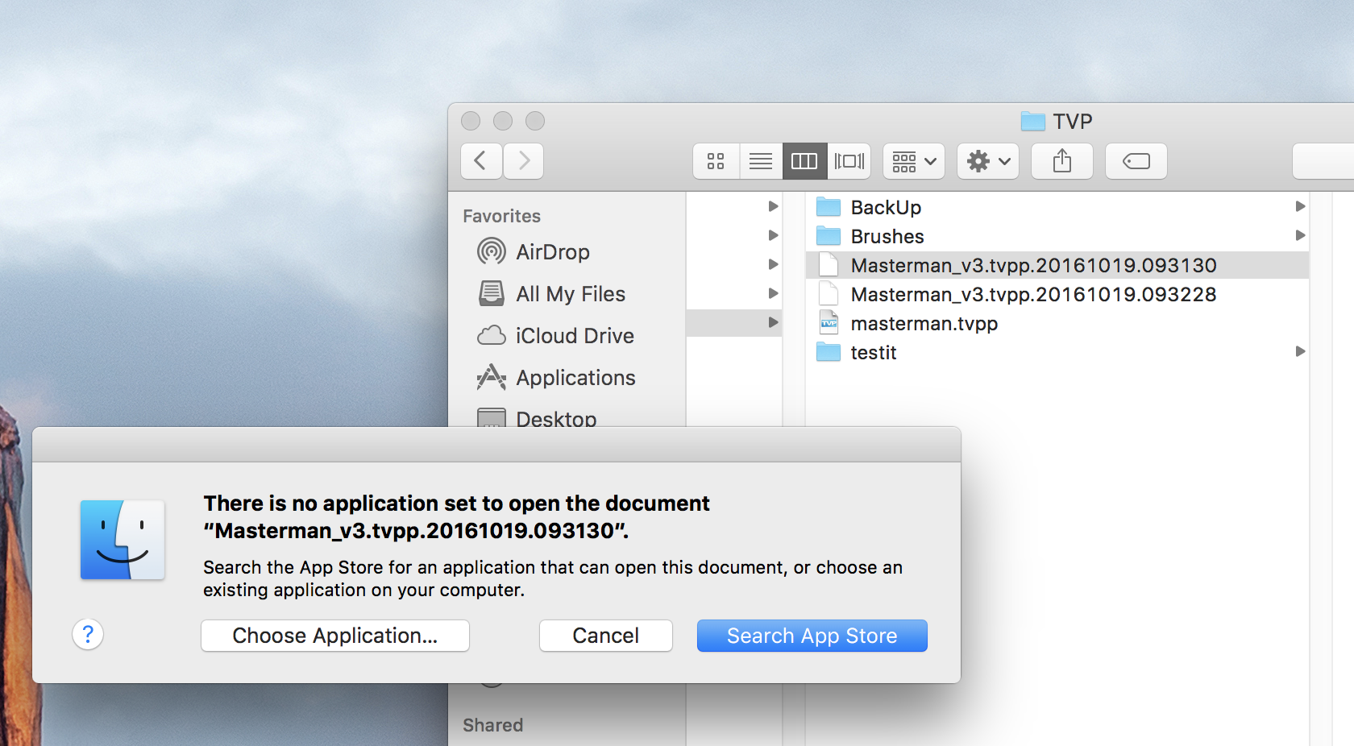Open iCloud Drive in the sidebar
Viewport: 1354px width, 746px height.
[x=556, y=336]
